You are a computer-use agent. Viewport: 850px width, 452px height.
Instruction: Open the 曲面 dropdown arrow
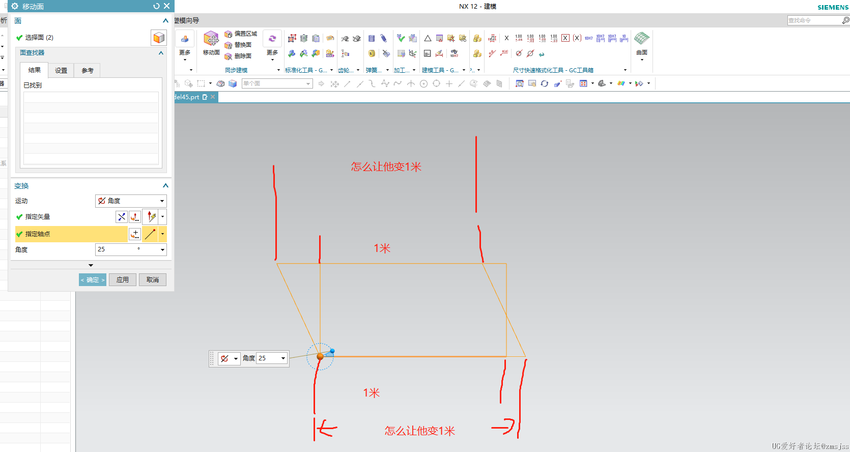pos(642,60)
